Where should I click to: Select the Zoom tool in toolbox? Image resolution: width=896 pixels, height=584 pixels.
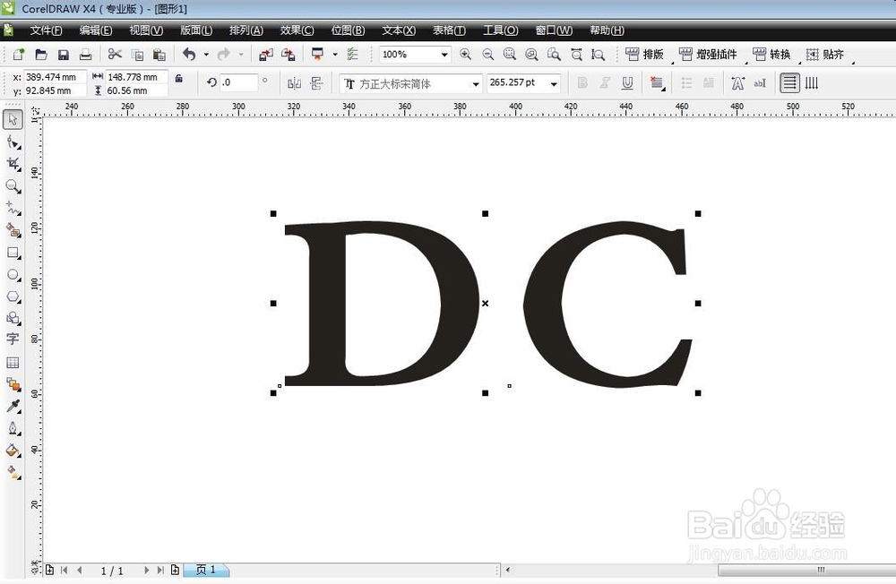pos(13,186)
